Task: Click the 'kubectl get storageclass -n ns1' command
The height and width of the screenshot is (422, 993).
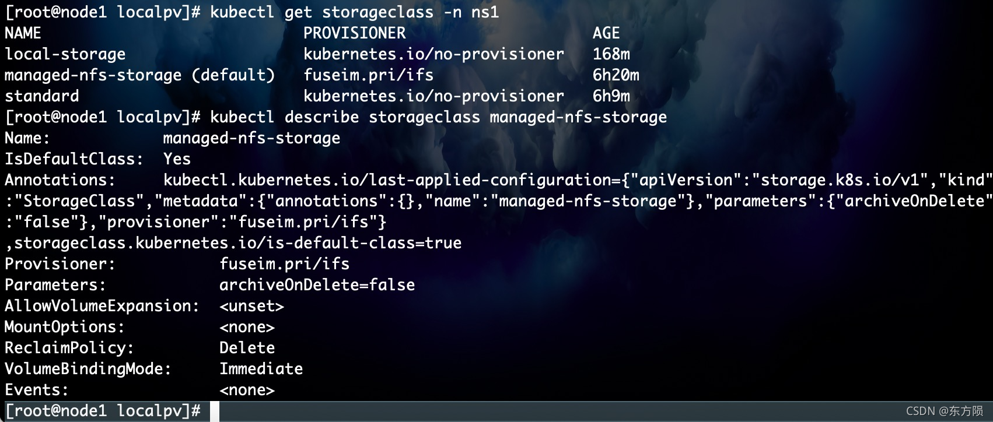Action: [354, 12]
